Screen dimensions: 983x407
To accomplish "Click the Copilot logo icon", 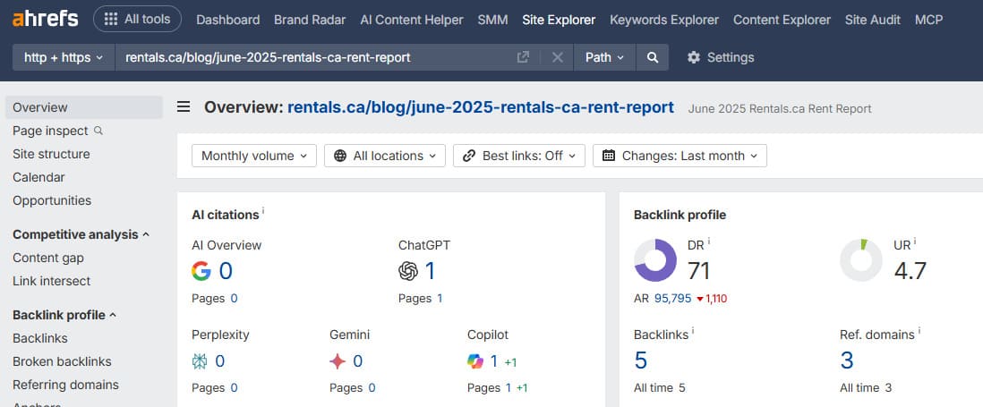I will [475, 361].
